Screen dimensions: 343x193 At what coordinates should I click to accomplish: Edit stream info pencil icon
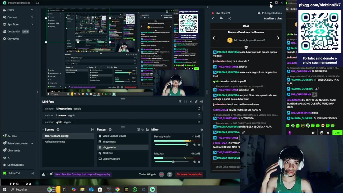coord(213,18)
